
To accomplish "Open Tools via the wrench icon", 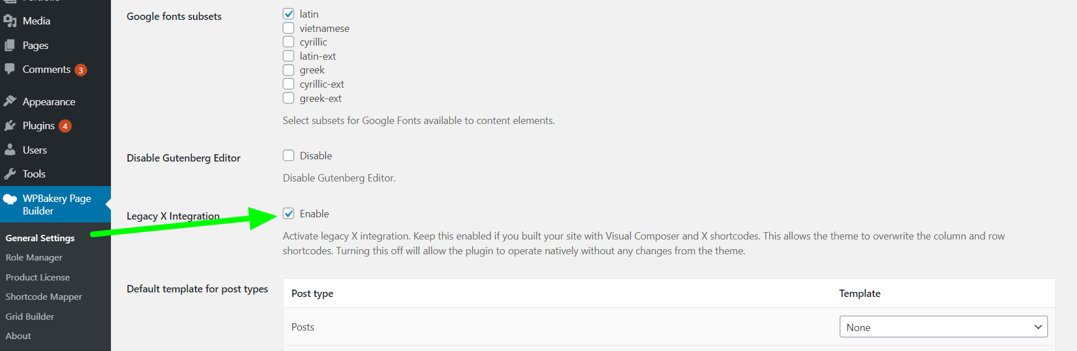I will tap(11, 174).
